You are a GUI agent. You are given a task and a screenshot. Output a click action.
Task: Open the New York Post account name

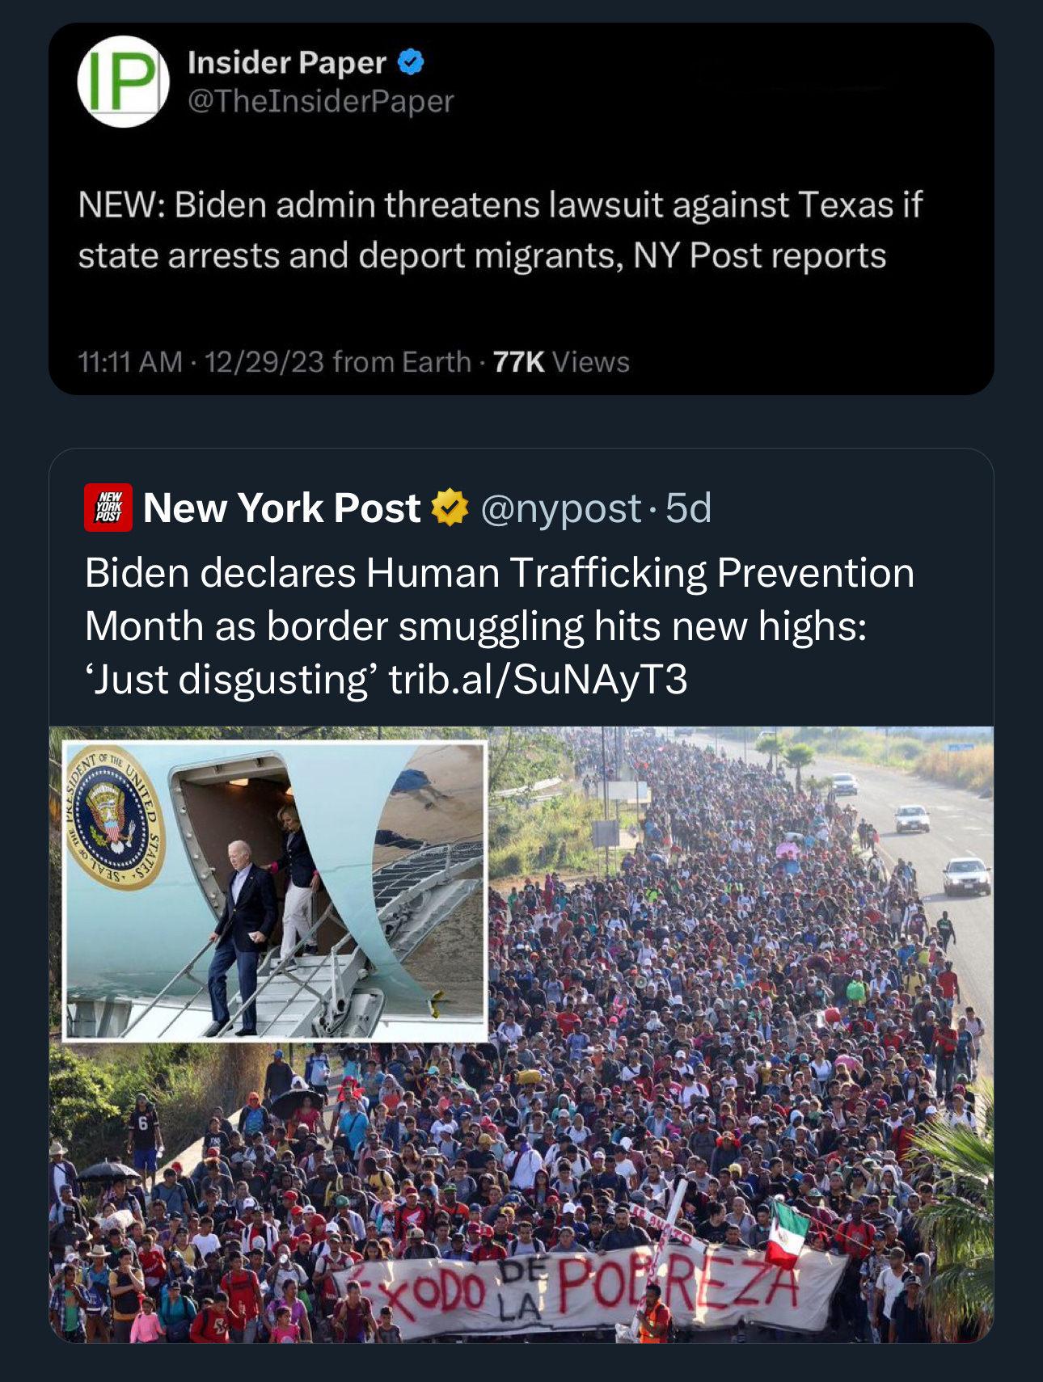(x=281, y=508)
